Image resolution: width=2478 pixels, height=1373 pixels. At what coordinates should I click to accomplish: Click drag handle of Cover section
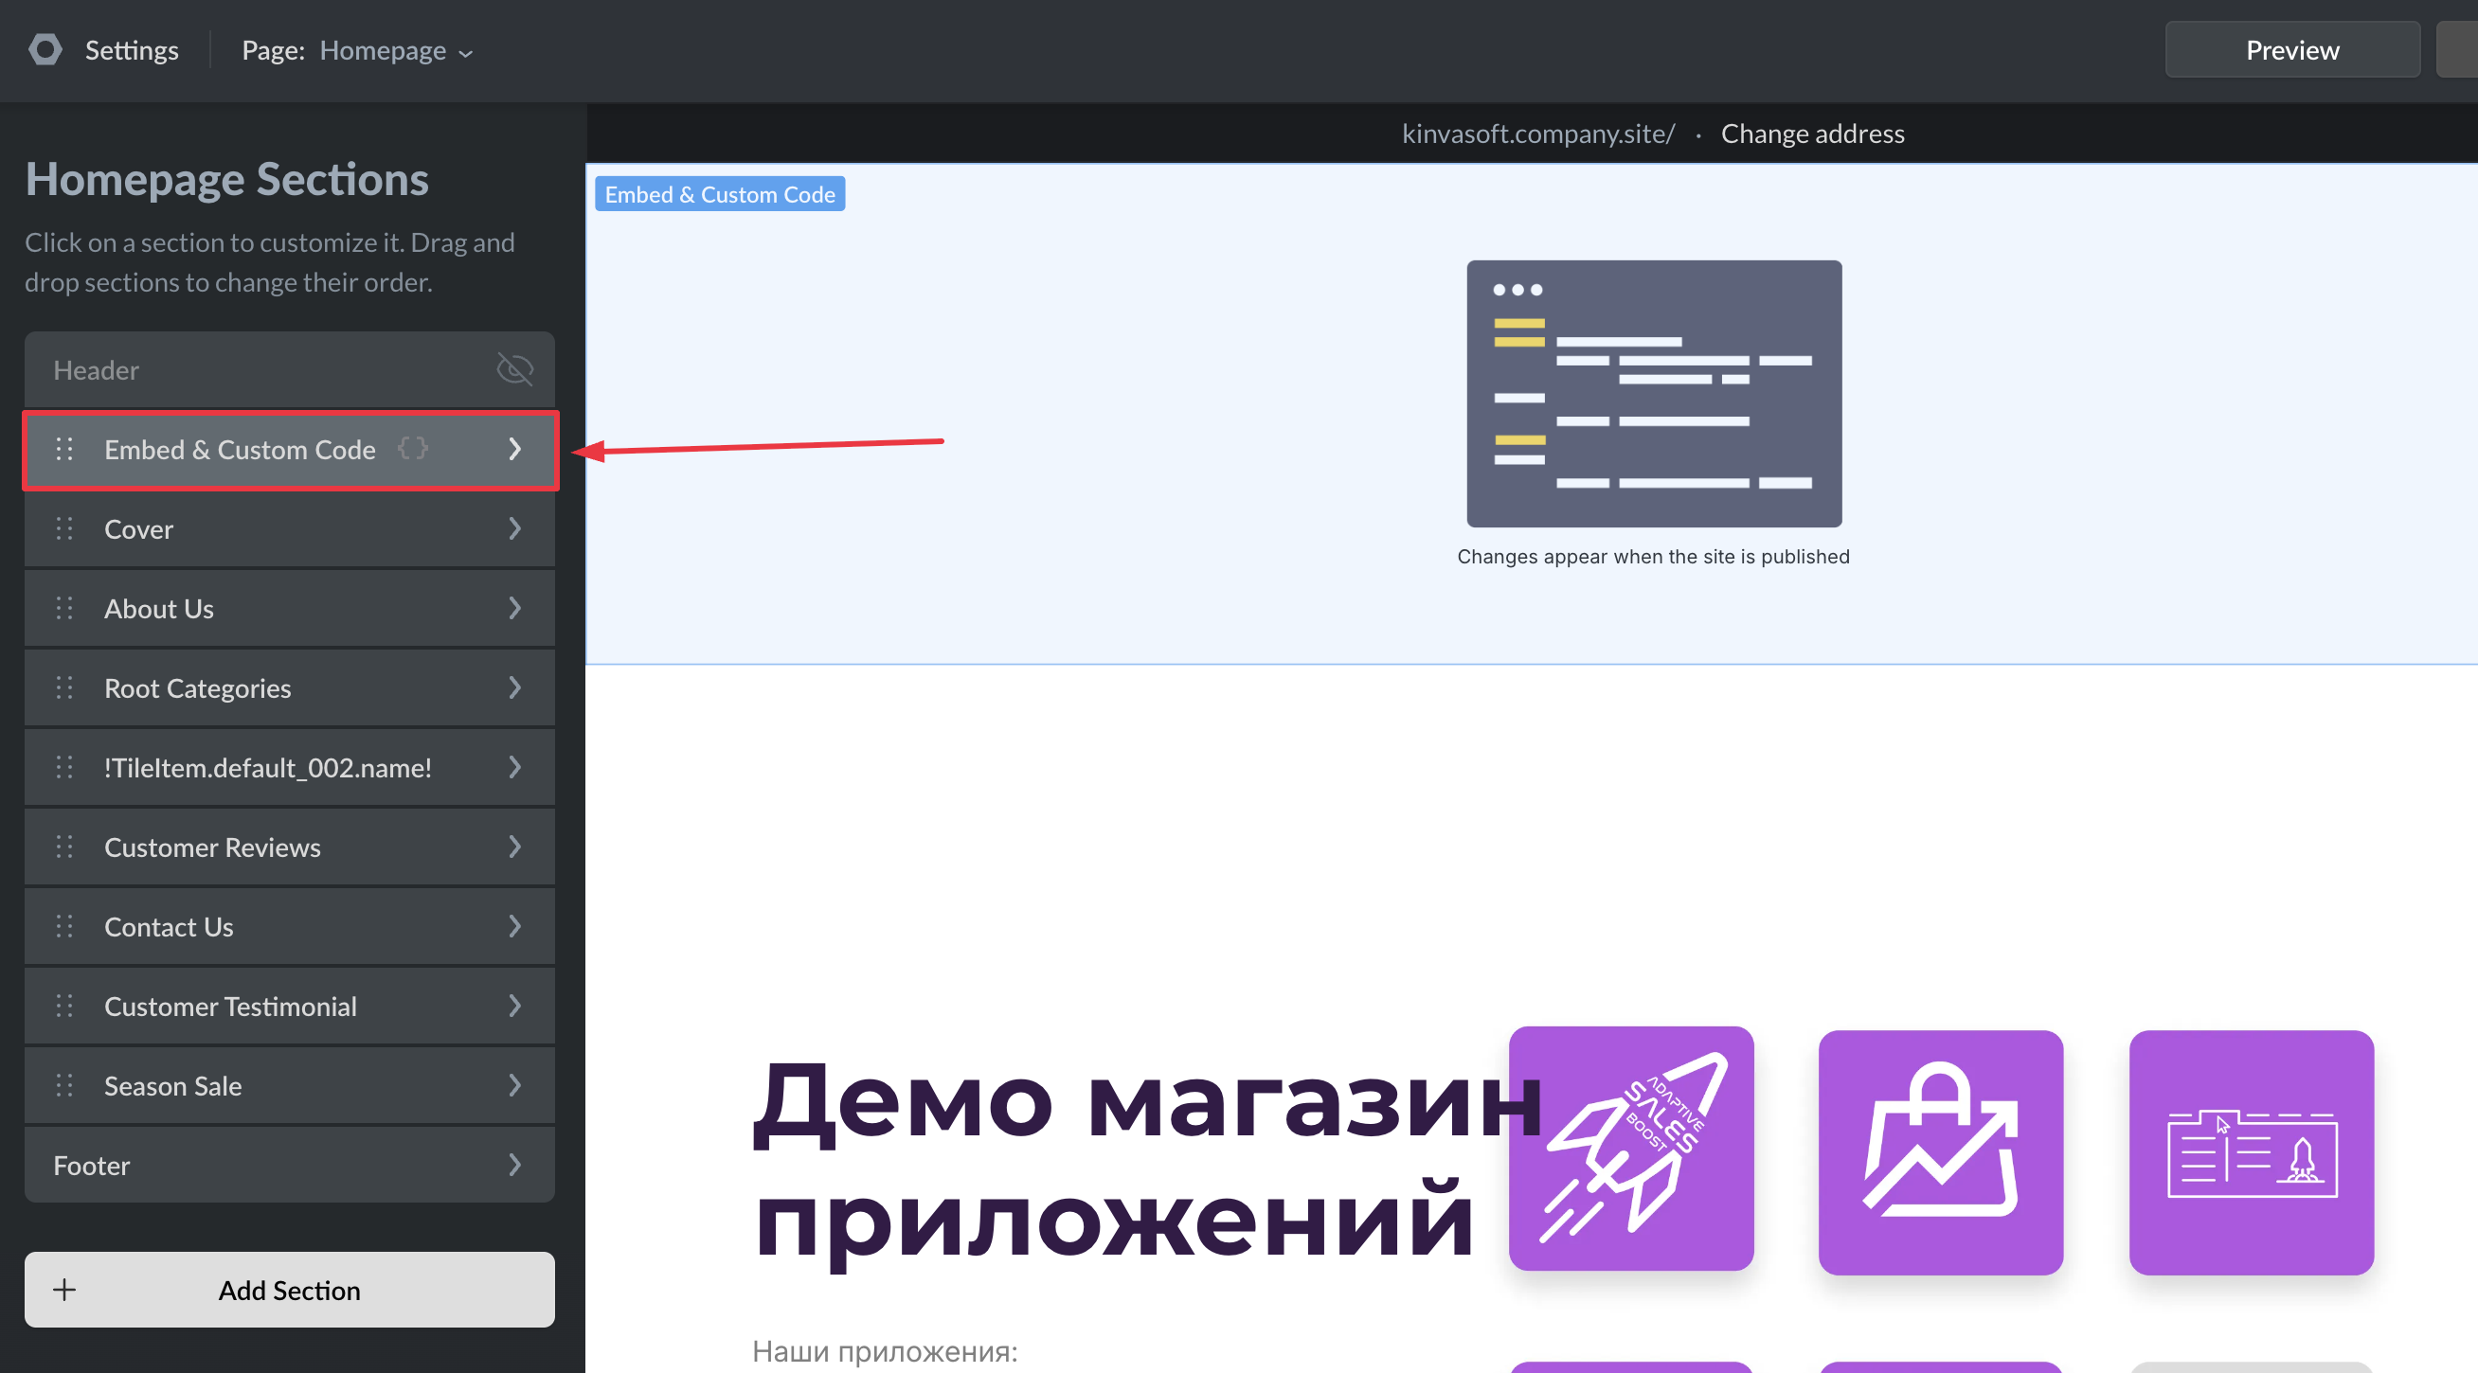coord(64,528)
